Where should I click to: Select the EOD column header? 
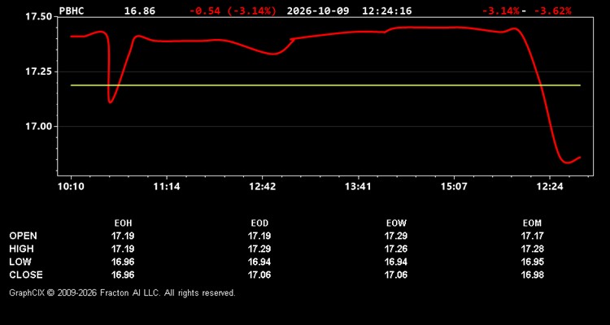pyautogui.click(x=259, y=223)
